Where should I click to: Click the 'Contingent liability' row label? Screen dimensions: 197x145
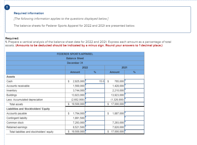pos(17,118)
